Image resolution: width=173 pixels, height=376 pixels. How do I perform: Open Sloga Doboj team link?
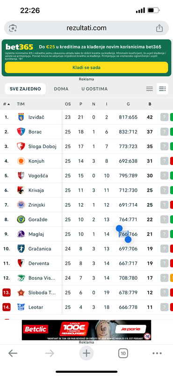[43, 147]
